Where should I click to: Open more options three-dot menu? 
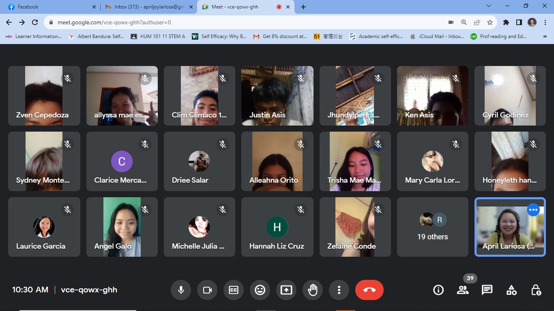[x=339, y=290]
